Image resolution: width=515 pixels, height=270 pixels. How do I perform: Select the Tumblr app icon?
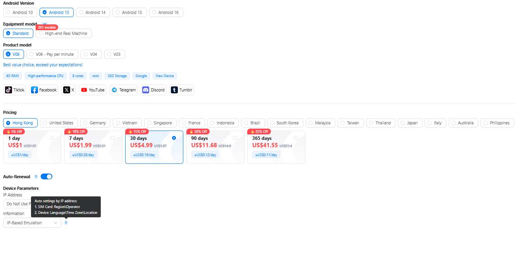181,89
